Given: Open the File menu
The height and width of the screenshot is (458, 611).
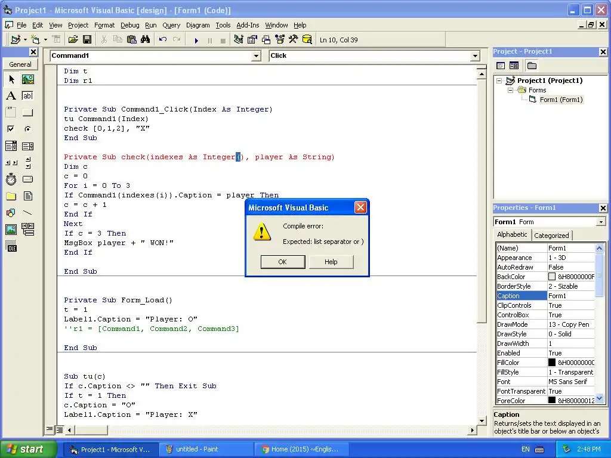Looking at the screenshot, I should 21,25.
